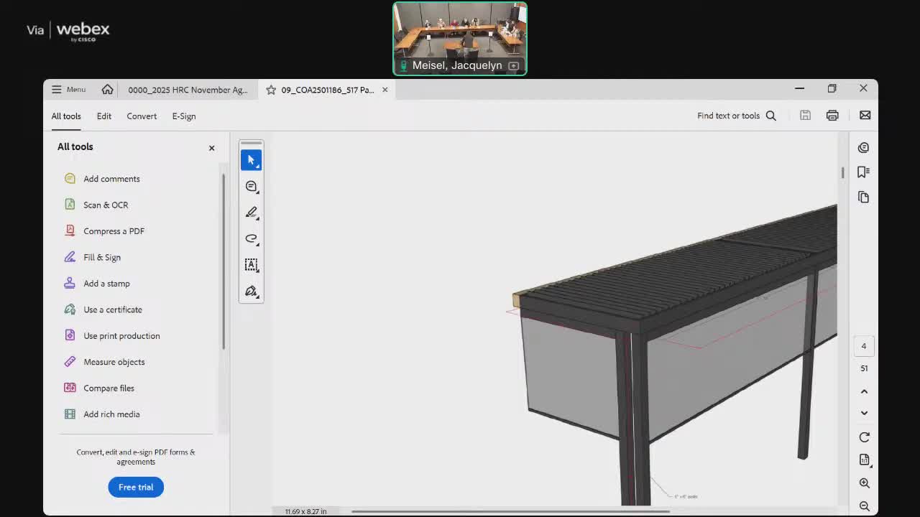920x517 pixels.
Task: Click the Use print production icon
Action: (x=70, y=336)
